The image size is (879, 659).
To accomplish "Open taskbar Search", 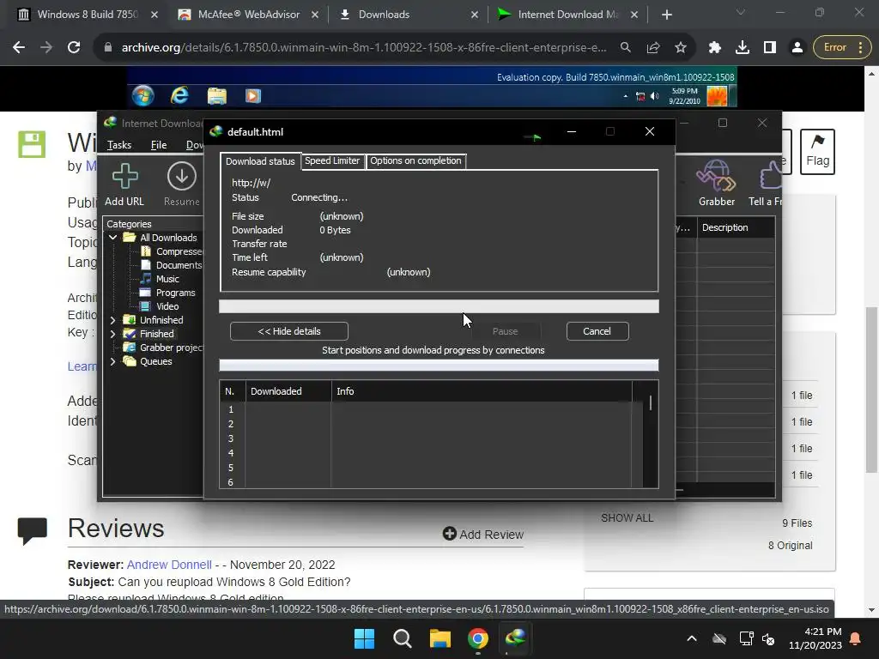I will [x=402, y=638].
